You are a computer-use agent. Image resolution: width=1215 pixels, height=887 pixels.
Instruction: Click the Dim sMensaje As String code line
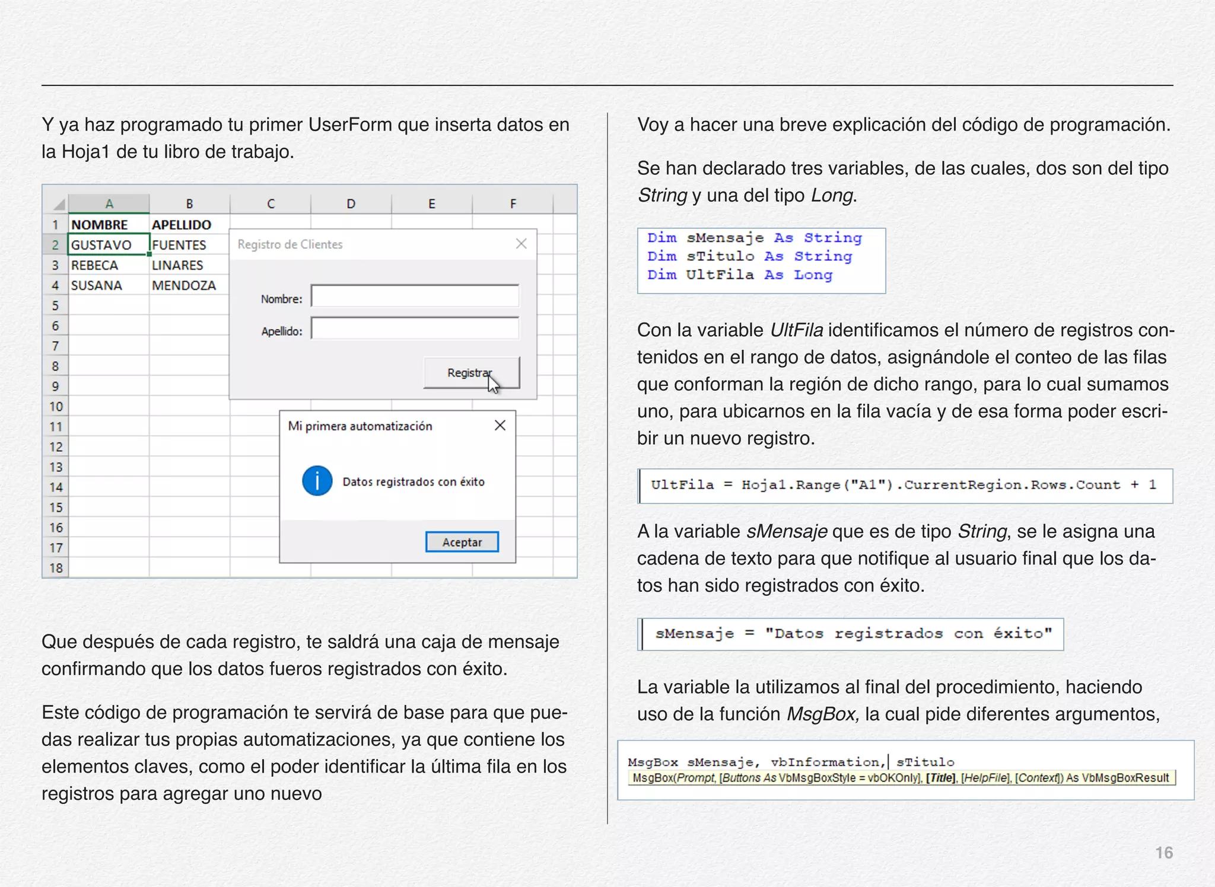coord(755,238)
